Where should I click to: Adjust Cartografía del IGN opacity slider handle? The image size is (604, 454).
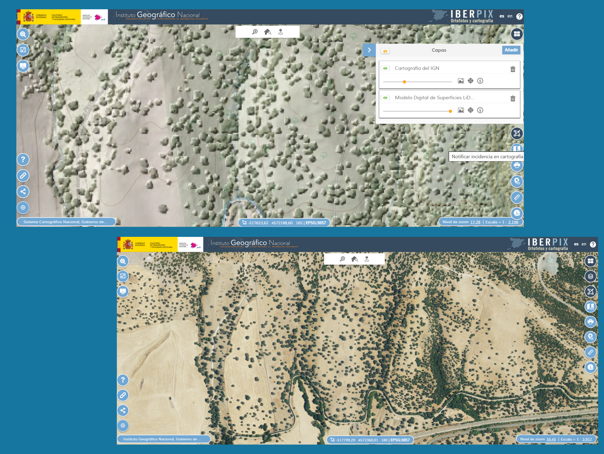click(x=404, y=82)
